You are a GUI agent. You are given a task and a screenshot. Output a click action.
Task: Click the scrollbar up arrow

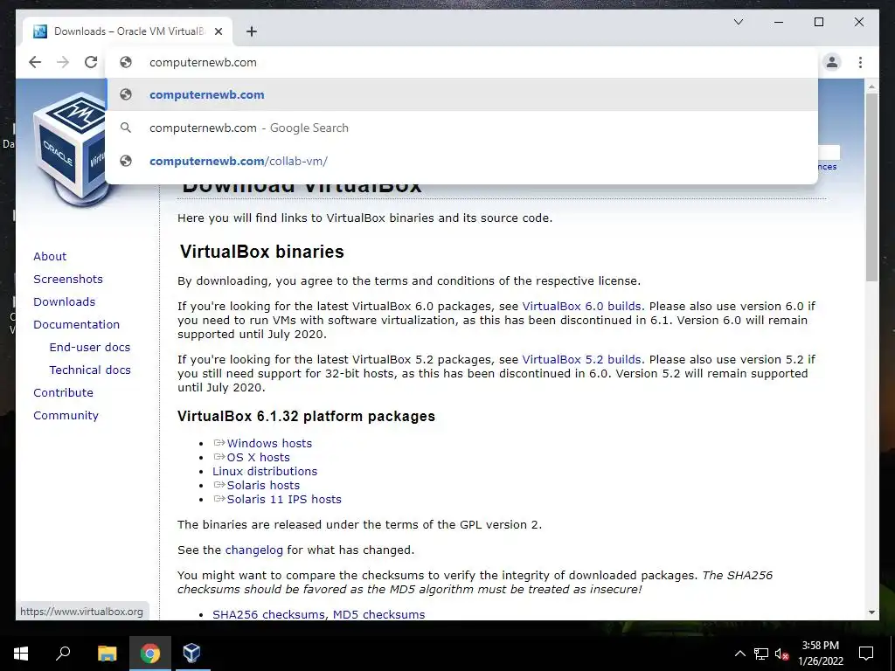point(871,86)
